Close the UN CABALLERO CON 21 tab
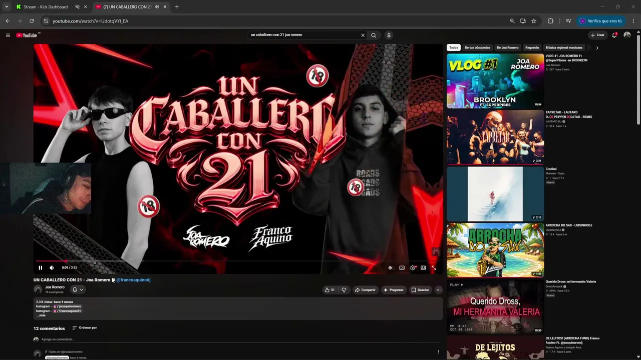Image resolution: width=641 pixels, height=360 pixels. click(x=165, y=7)
